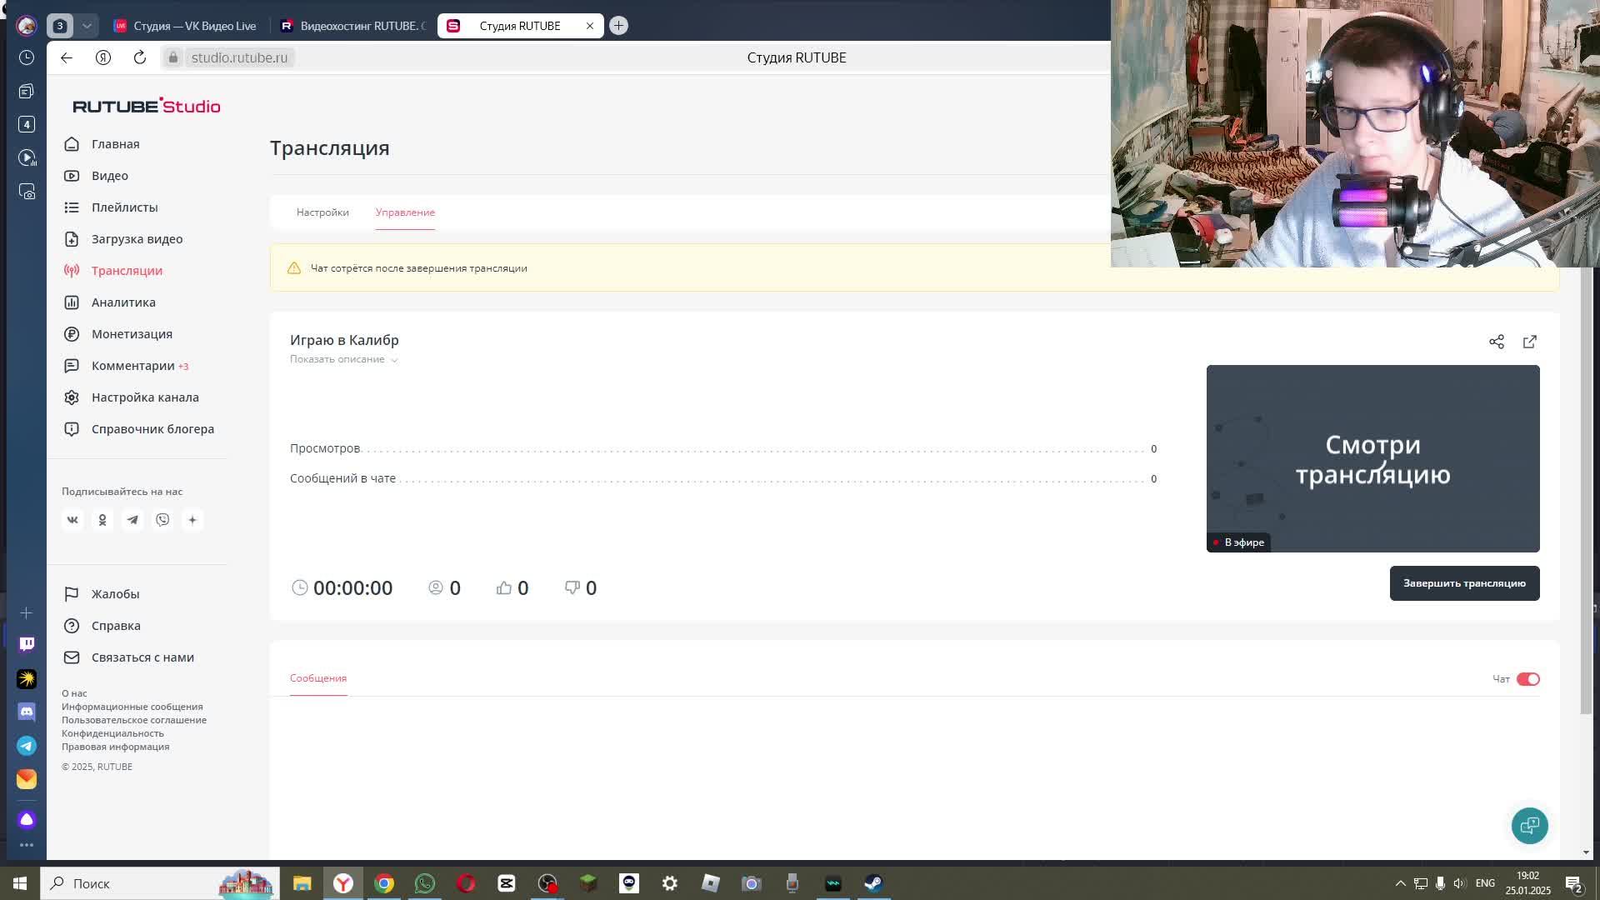Click the Telegram social icon in the sidebar
The image size is (1600, 900).
[x=132, y=520]
